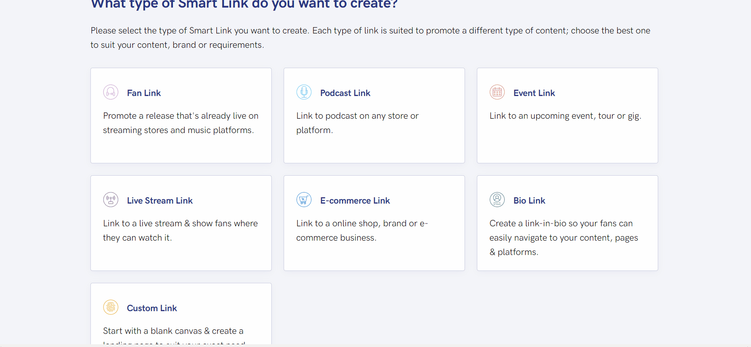This screenshot has height=347, width=751.
Task: Click 'Link to an upcoming event' description
Action: [x=565, y=116]
